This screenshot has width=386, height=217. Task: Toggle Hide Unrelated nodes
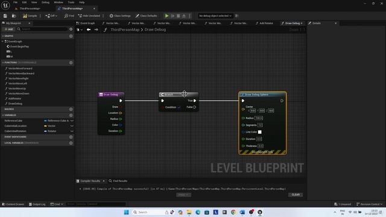[89, 16]
